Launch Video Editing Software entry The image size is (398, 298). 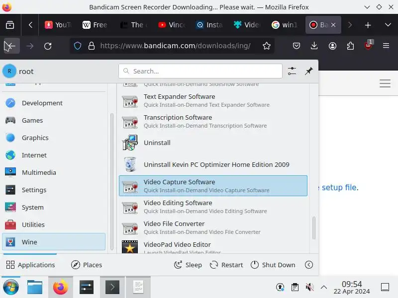[213, 207]
